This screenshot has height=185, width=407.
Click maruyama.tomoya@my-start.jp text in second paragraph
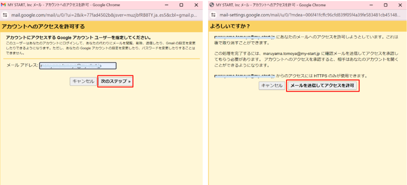pos(292,54)
